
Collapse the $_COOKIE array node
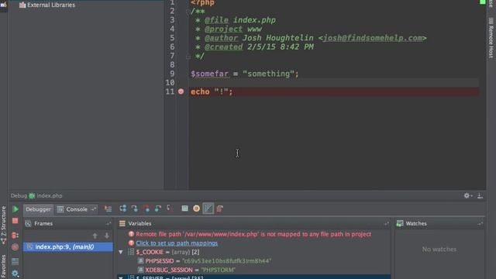[121, 252]
